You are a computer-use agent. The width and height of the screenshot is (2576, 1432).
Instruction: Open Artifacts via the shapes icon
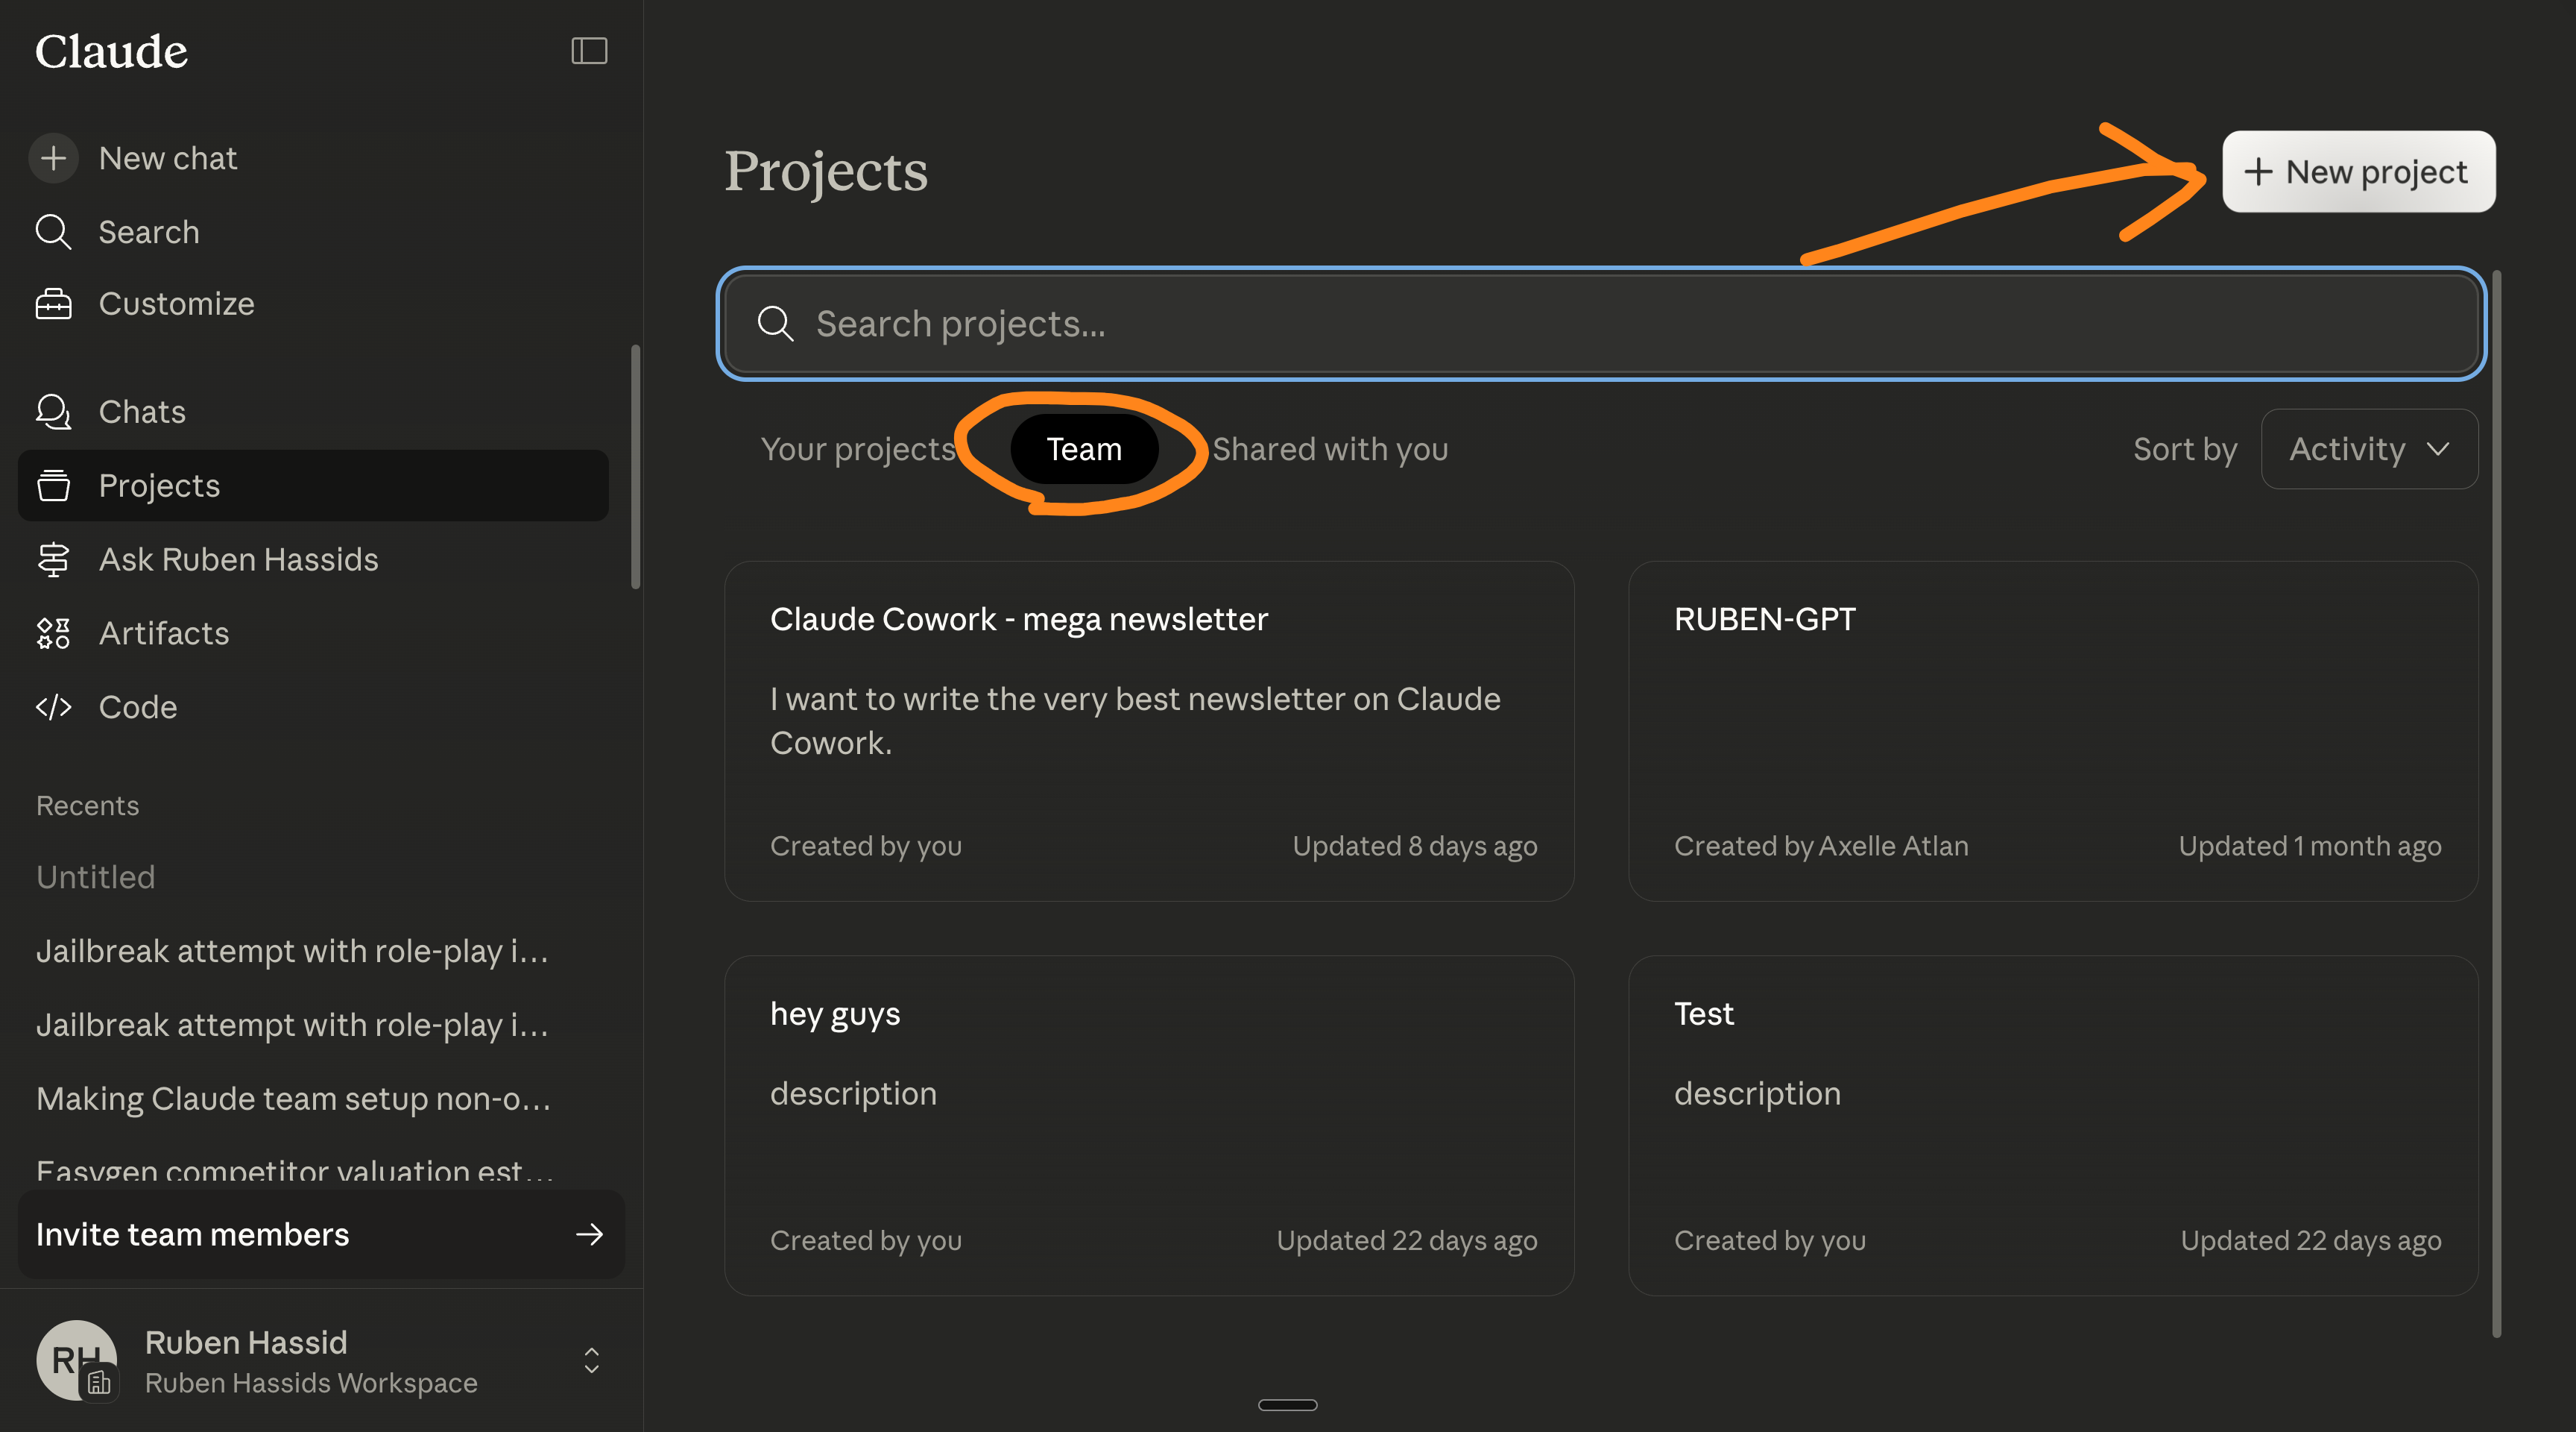pyautogui.click(x=53, y=633)
